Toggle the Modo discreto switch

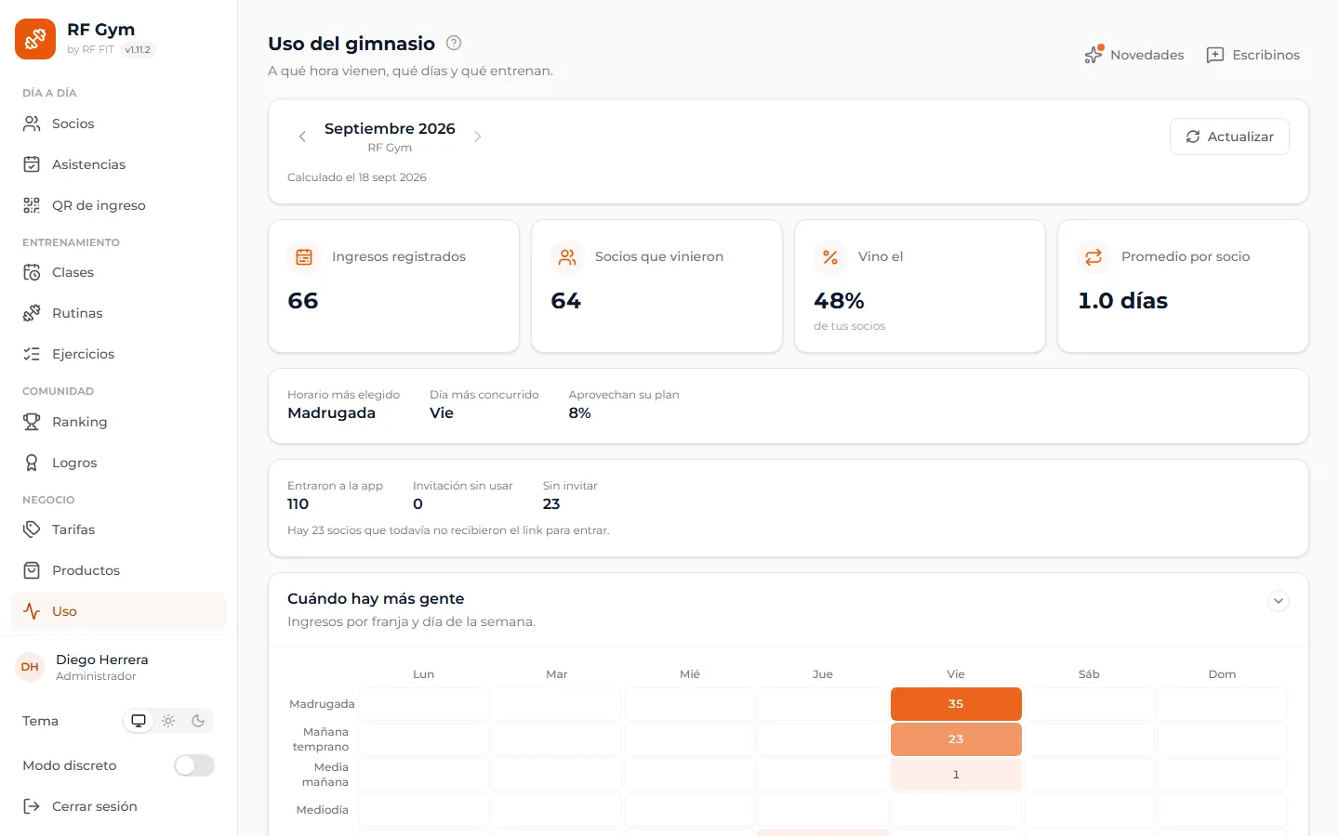point(194,765)
